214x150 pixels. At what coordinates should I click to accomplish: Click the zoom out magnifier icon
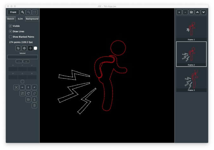coord(29,12)
